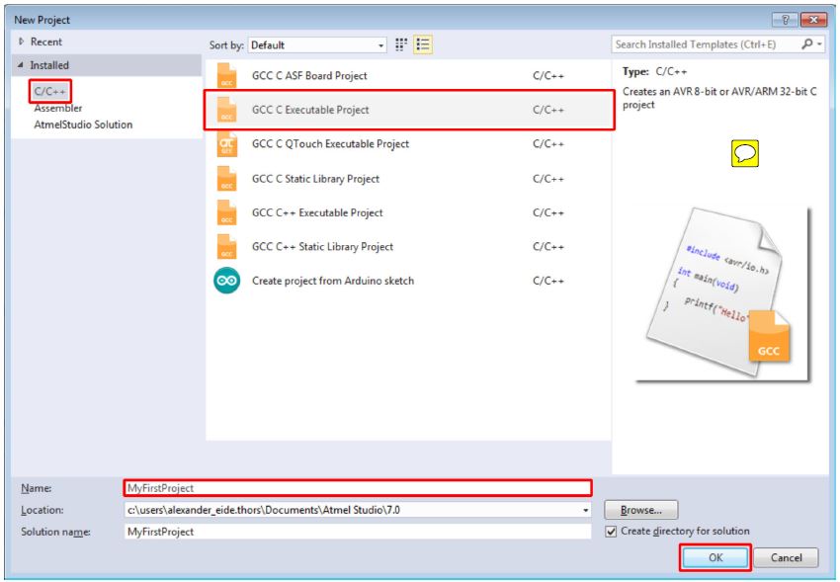Click the GCC C ASF Board Project icon
Viewport: 840px width, 582px height.
point(227,76)
